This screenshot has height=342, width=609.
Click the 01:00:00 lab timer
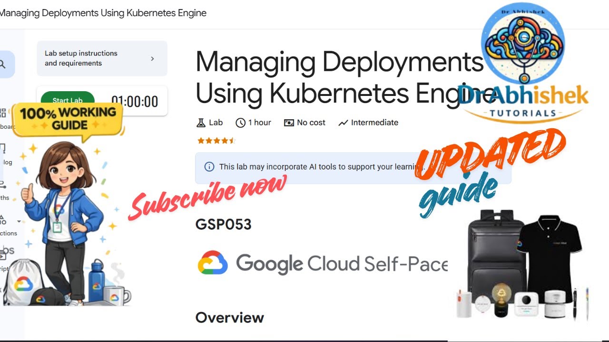click(x=135, y=101)
